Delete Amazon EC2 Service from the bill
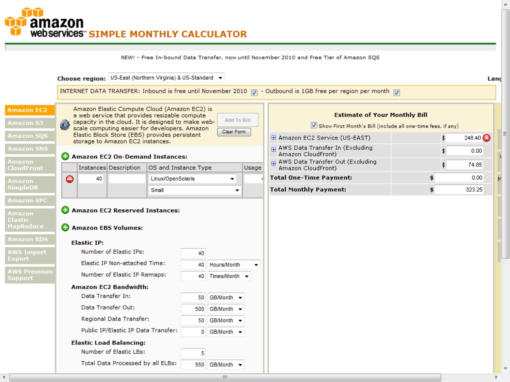This screenshot has height=382, width=510. coord(487,138)
